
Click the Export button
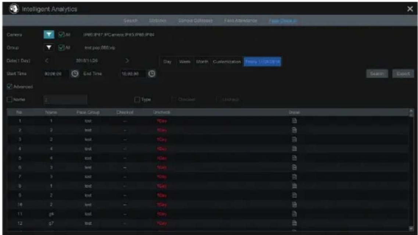point(403,74)
